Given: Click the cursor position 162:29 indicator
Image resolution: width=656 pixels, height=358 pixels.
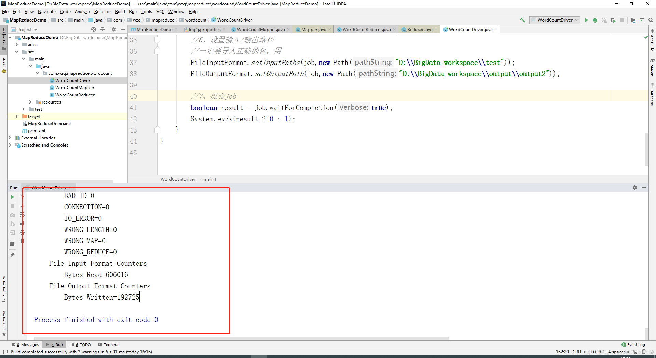Looking at the screenshot, I should pos(562,352).
